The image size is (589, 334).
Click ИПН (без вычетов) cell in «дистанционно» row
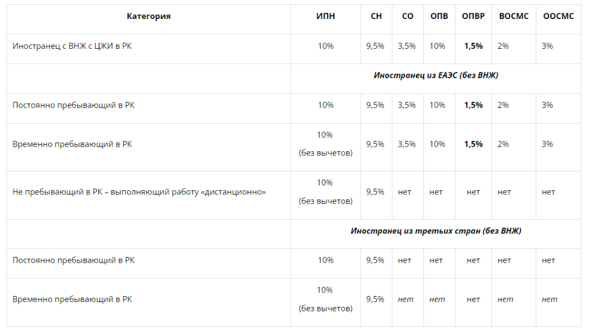pyautogui.click(x=326, y=201)
